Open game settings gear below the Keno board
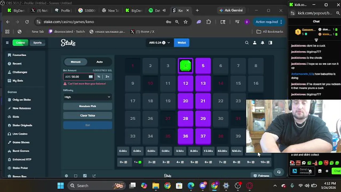341x192 pixels. 66,176
